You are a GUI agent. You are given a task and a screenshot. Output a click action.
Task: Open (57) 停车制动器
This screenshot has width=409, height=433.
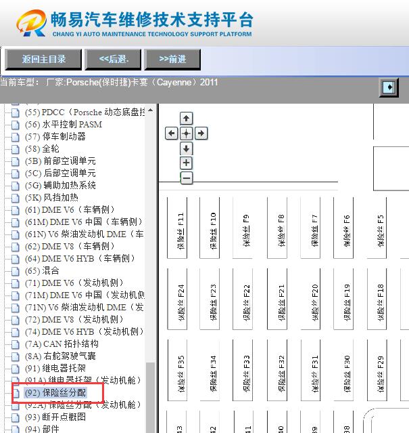point(55,137)
